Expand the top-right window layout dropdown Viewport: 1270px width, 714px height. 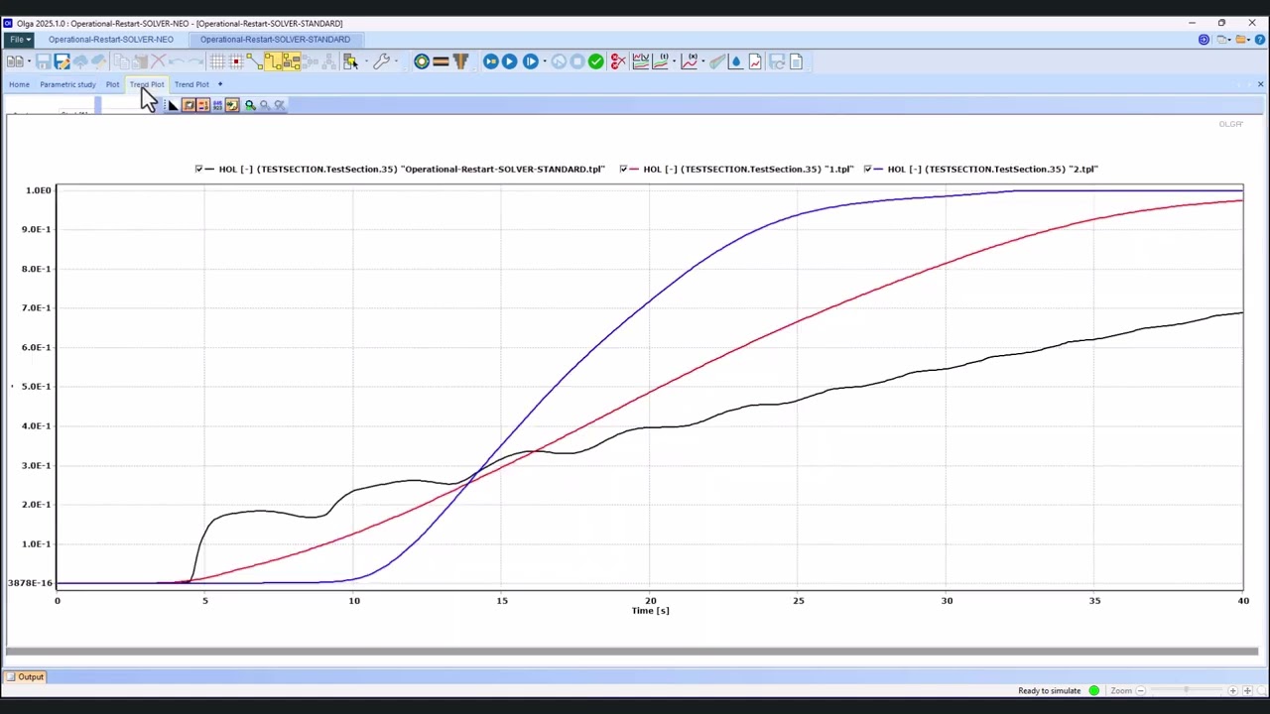[x=1231, y=40]
